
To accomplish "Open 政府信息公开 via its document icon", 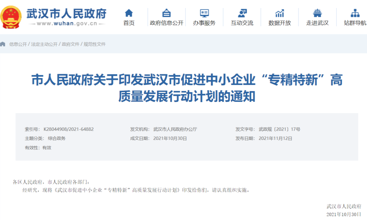I will [x=166, y=13].
